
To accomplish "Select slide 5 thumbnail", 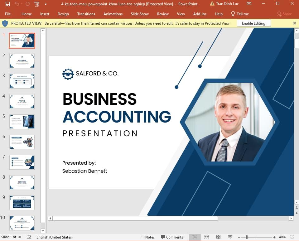I will click(22, 122).
